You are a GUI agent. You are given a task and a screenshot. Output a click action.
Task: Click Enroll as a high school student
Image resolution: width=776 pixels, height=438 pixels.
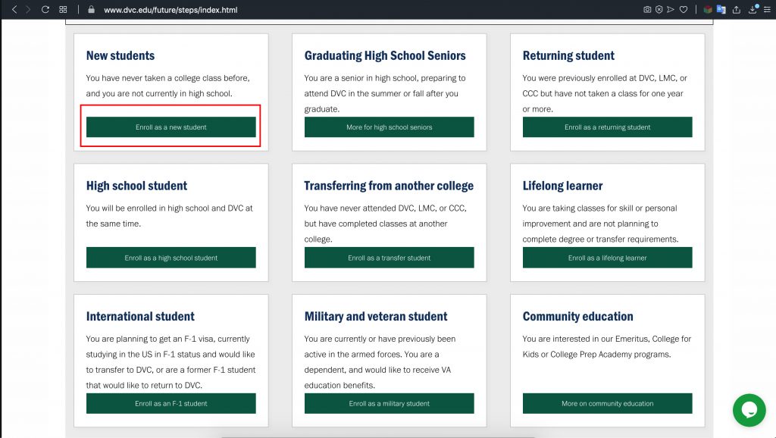(171, 258)
